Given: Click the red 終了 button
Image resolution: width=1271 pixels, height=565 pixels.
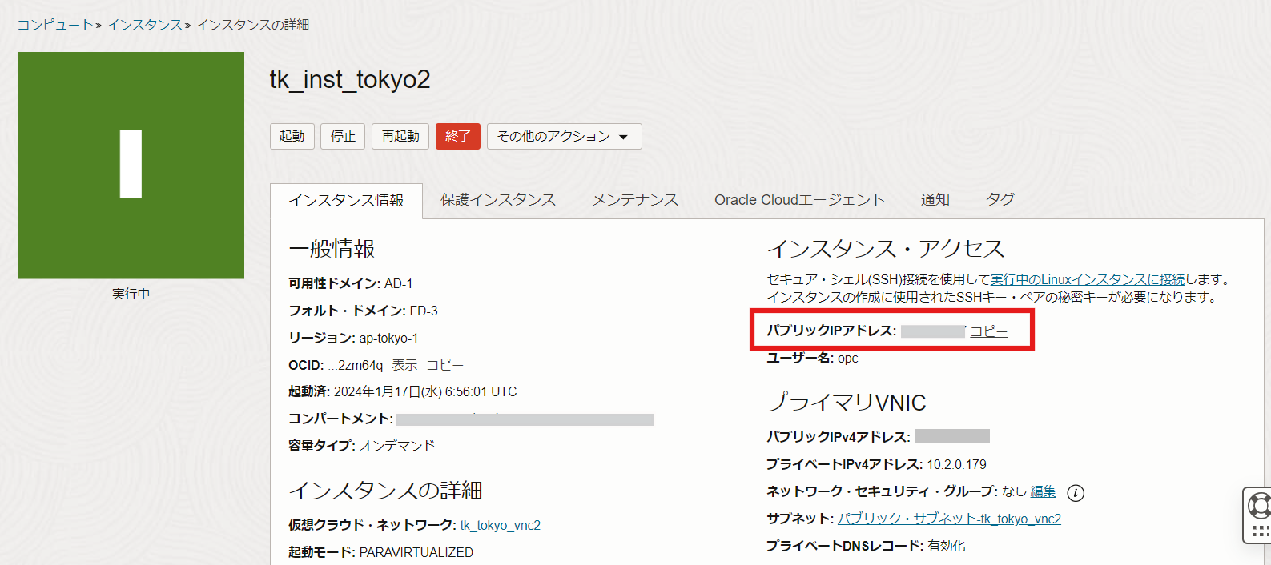Looking at the screenshot, I should (x=458, y=136).
